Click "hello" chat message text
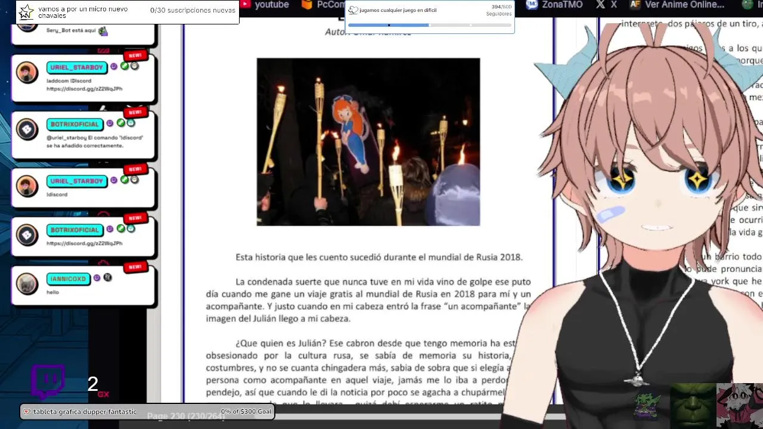The width and height of the screenshot is (763, 429). point(52,292)
